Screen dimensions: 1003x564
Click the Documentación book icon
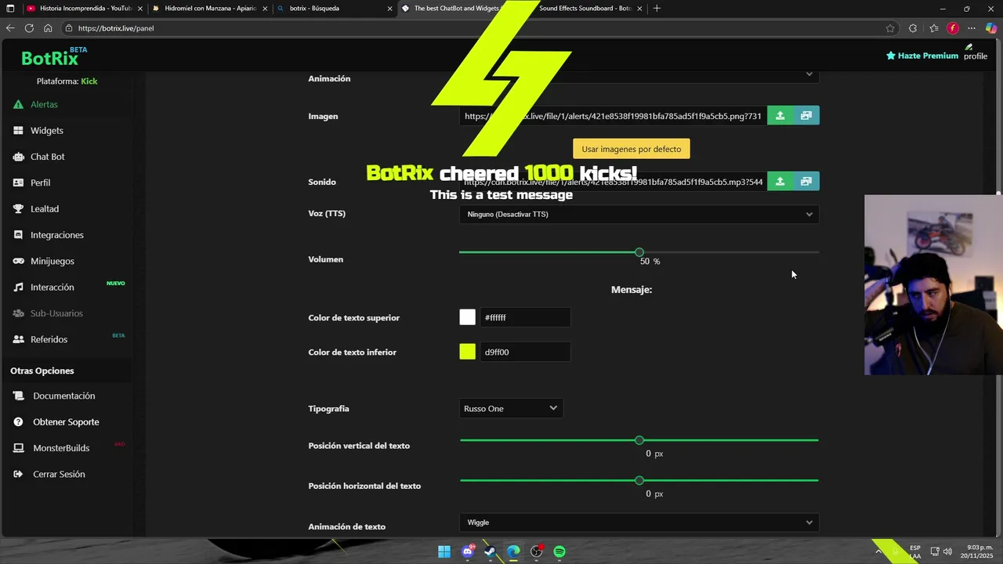[x=18, y=396]
